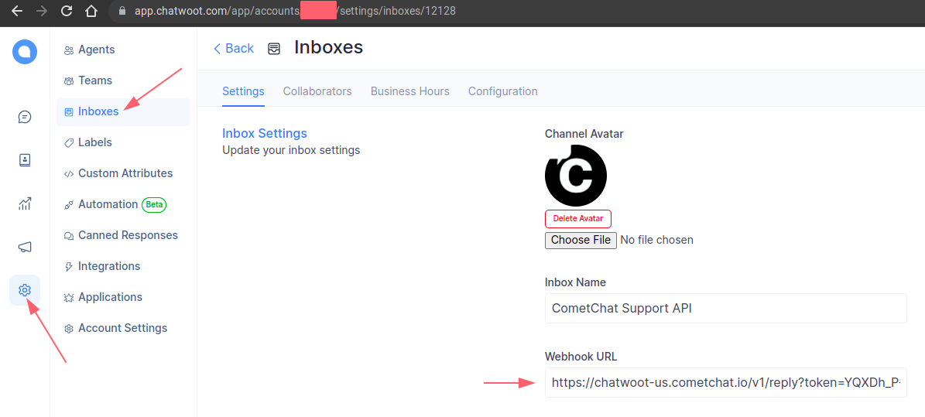925x417 pixels.
Task: Go to browser home icon
Action: [x=91, y=11]
